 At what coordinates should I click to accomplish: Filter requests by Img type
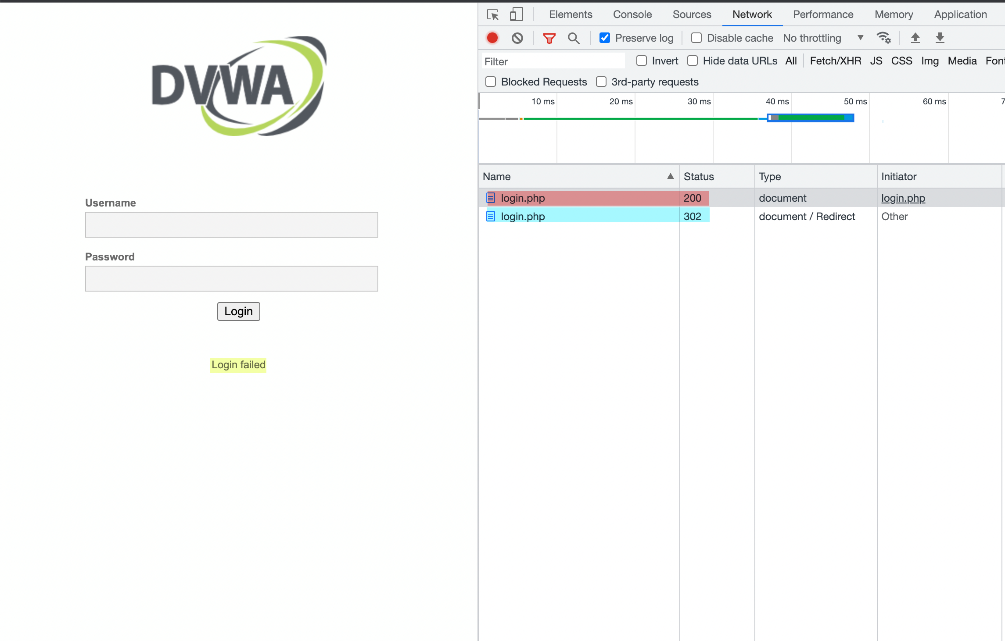(x=930, y=61)
